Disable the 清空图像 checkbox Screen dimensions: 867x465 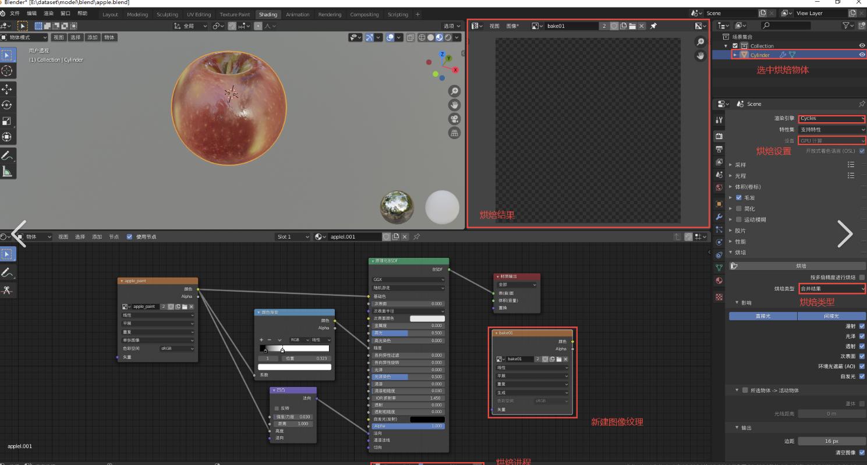point(862,452)
